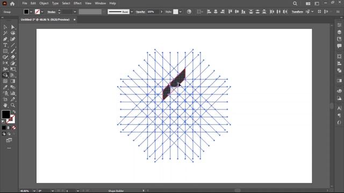The height and width of the screenshot is (193, 344).
Task: Select the Eyedropper tool
Action: (5, 87)
